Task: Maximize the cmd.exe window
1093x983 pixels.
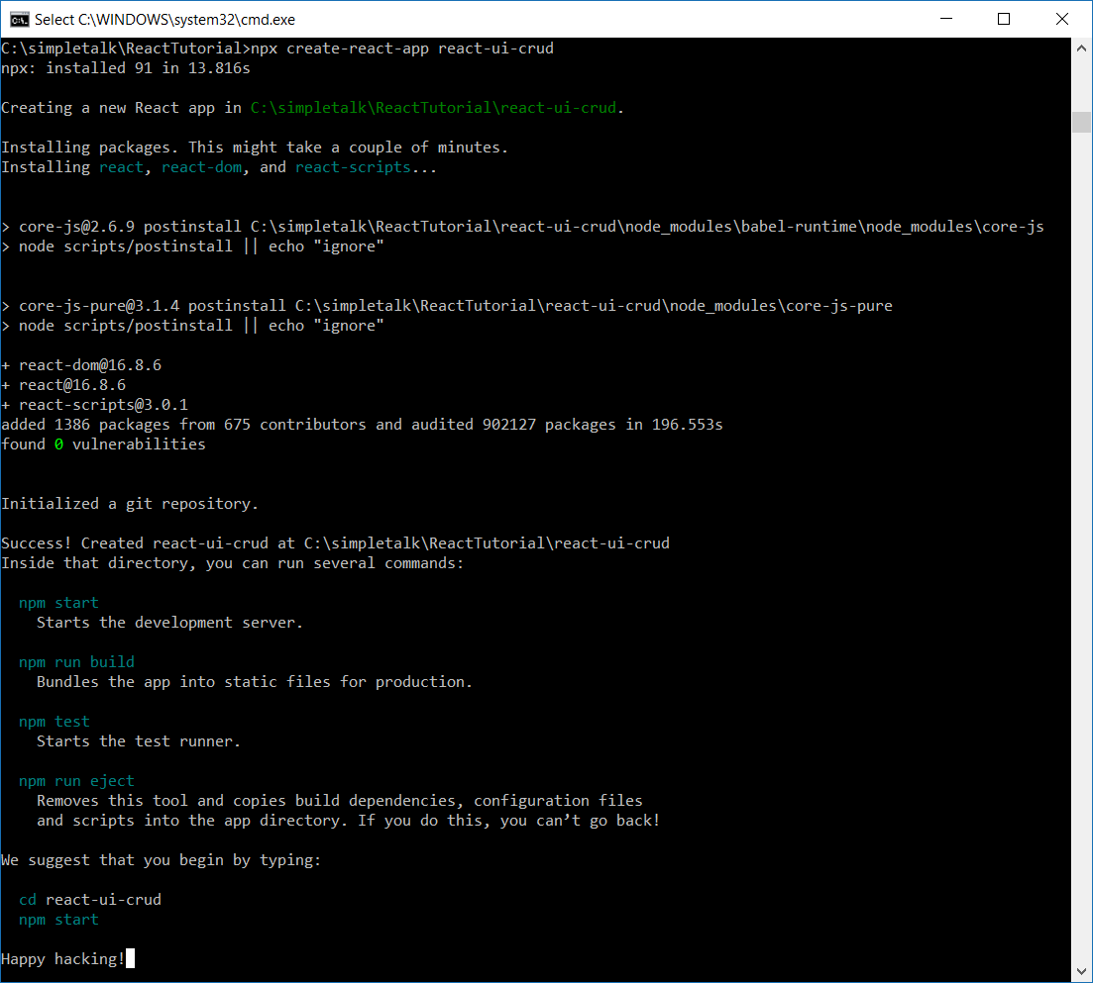Action: [1004, 19]
